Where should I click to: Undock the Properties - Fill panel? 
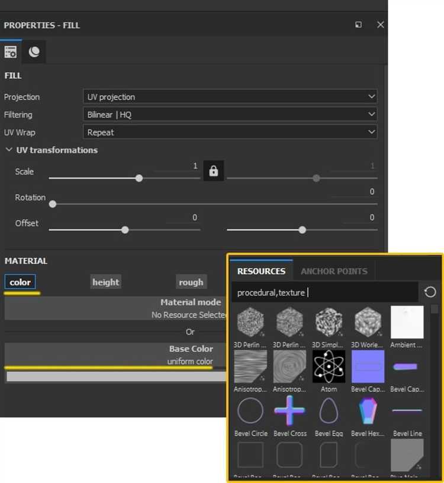358,25
